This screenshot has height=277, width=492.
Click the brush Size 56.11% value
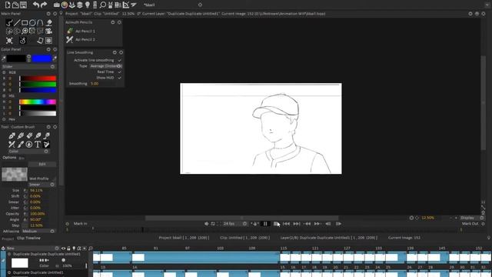pyautogui.click(x=36, y=190)
